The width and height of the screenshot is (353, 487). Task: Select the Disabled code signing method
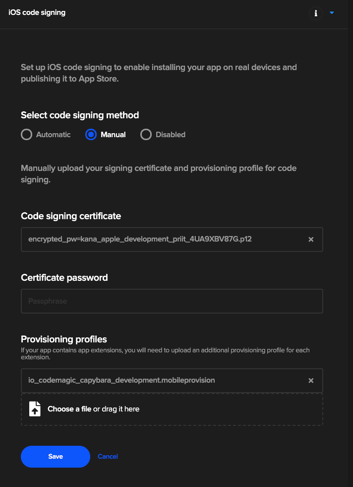point(146,134)
